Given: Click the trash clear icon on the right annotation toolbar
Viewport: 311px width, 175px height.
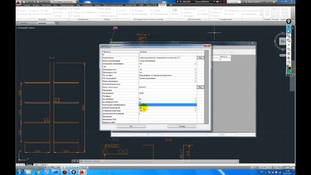Looking at the screenshot, I should coord(289,53).
